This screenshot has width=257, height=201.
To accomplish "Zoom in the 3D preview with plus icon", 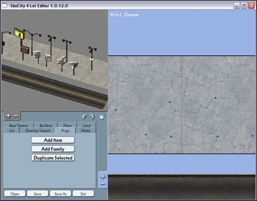I will point(8,115).
